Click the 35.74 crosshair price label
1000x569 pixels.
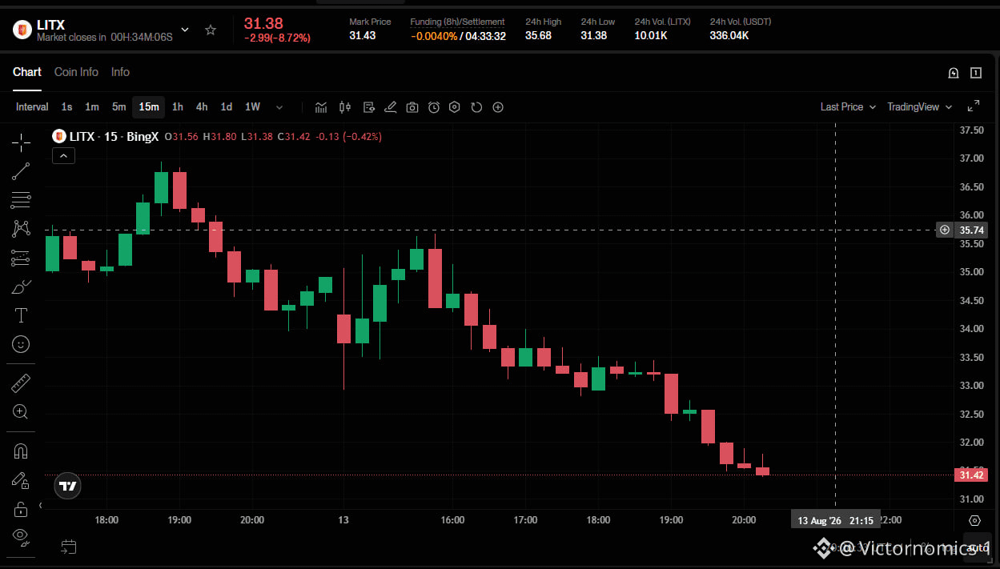coord(971,230)
